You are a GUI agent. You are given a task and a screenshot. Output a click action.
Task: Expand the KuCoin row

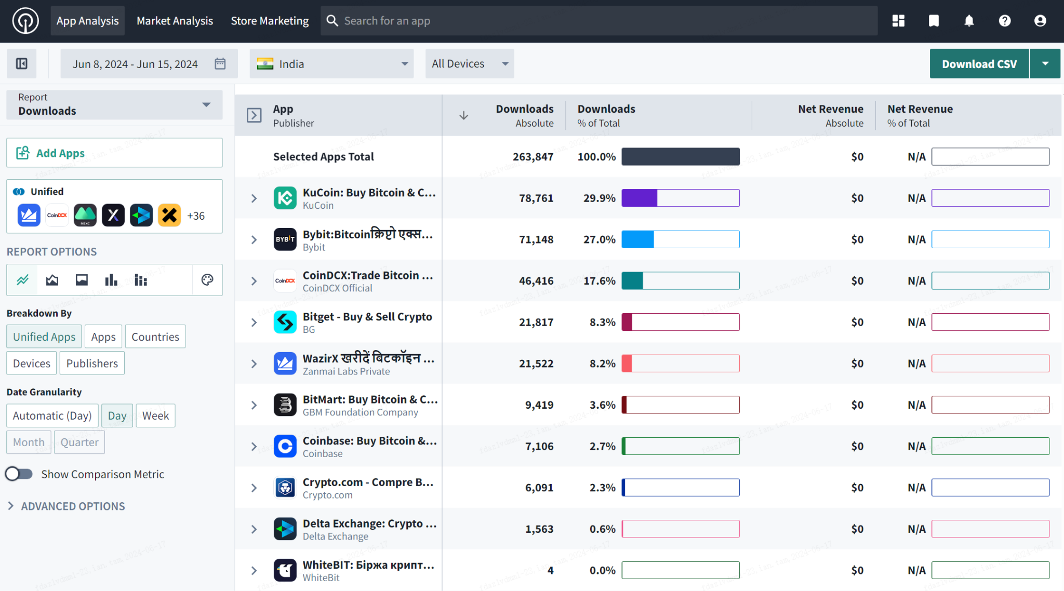coord(254,198)
